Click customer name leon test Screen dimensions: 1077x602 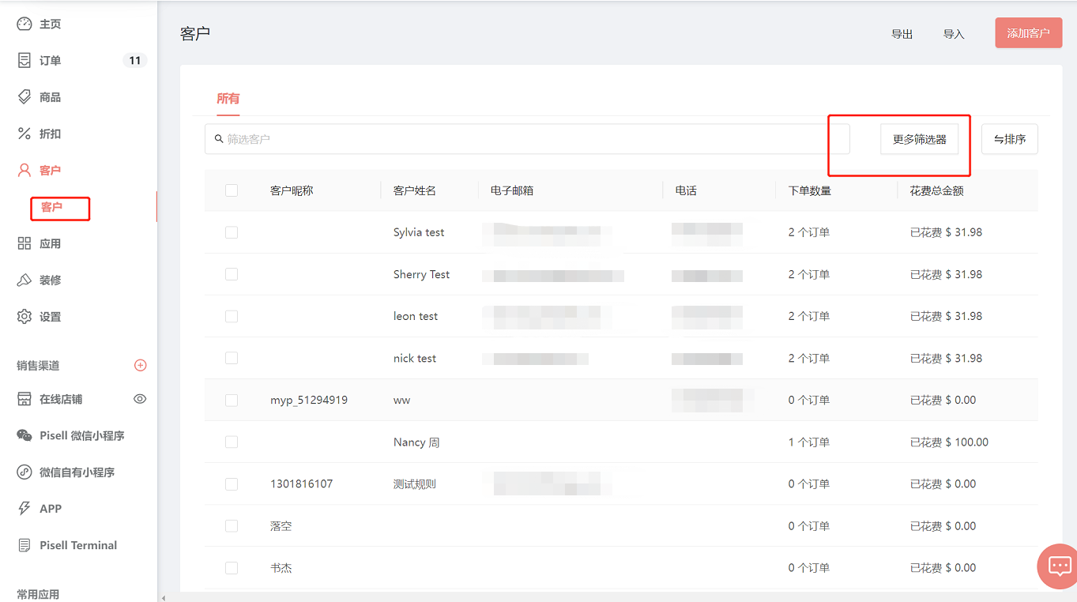click(416, 316)
